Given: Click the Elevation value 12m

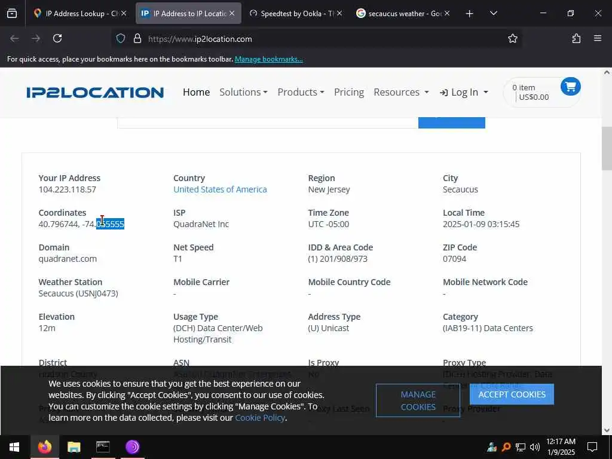Looking at the screenshot, I should (47, 328).
